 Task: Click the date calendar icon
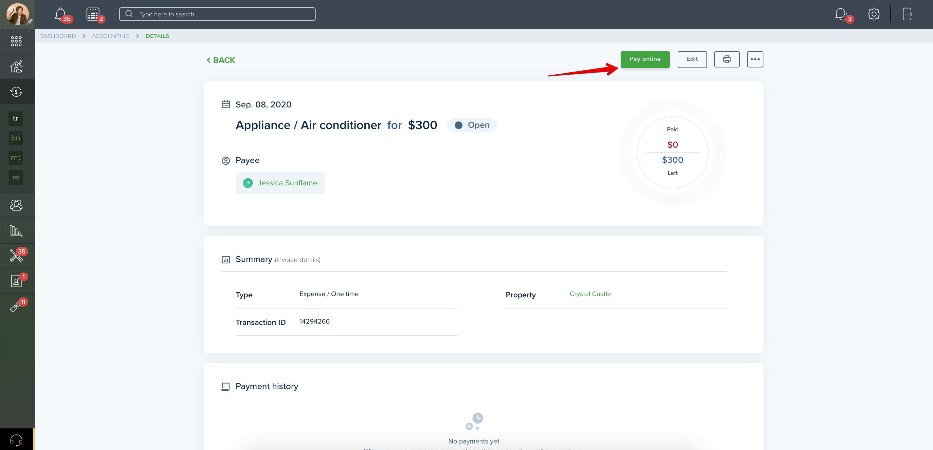(x=226, y=104)
